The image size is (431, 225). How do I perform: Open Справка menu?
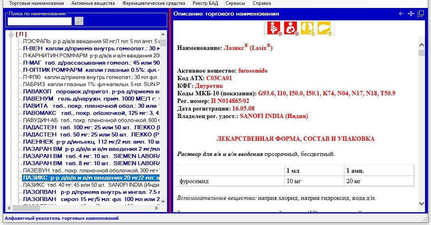click(262, 3)
